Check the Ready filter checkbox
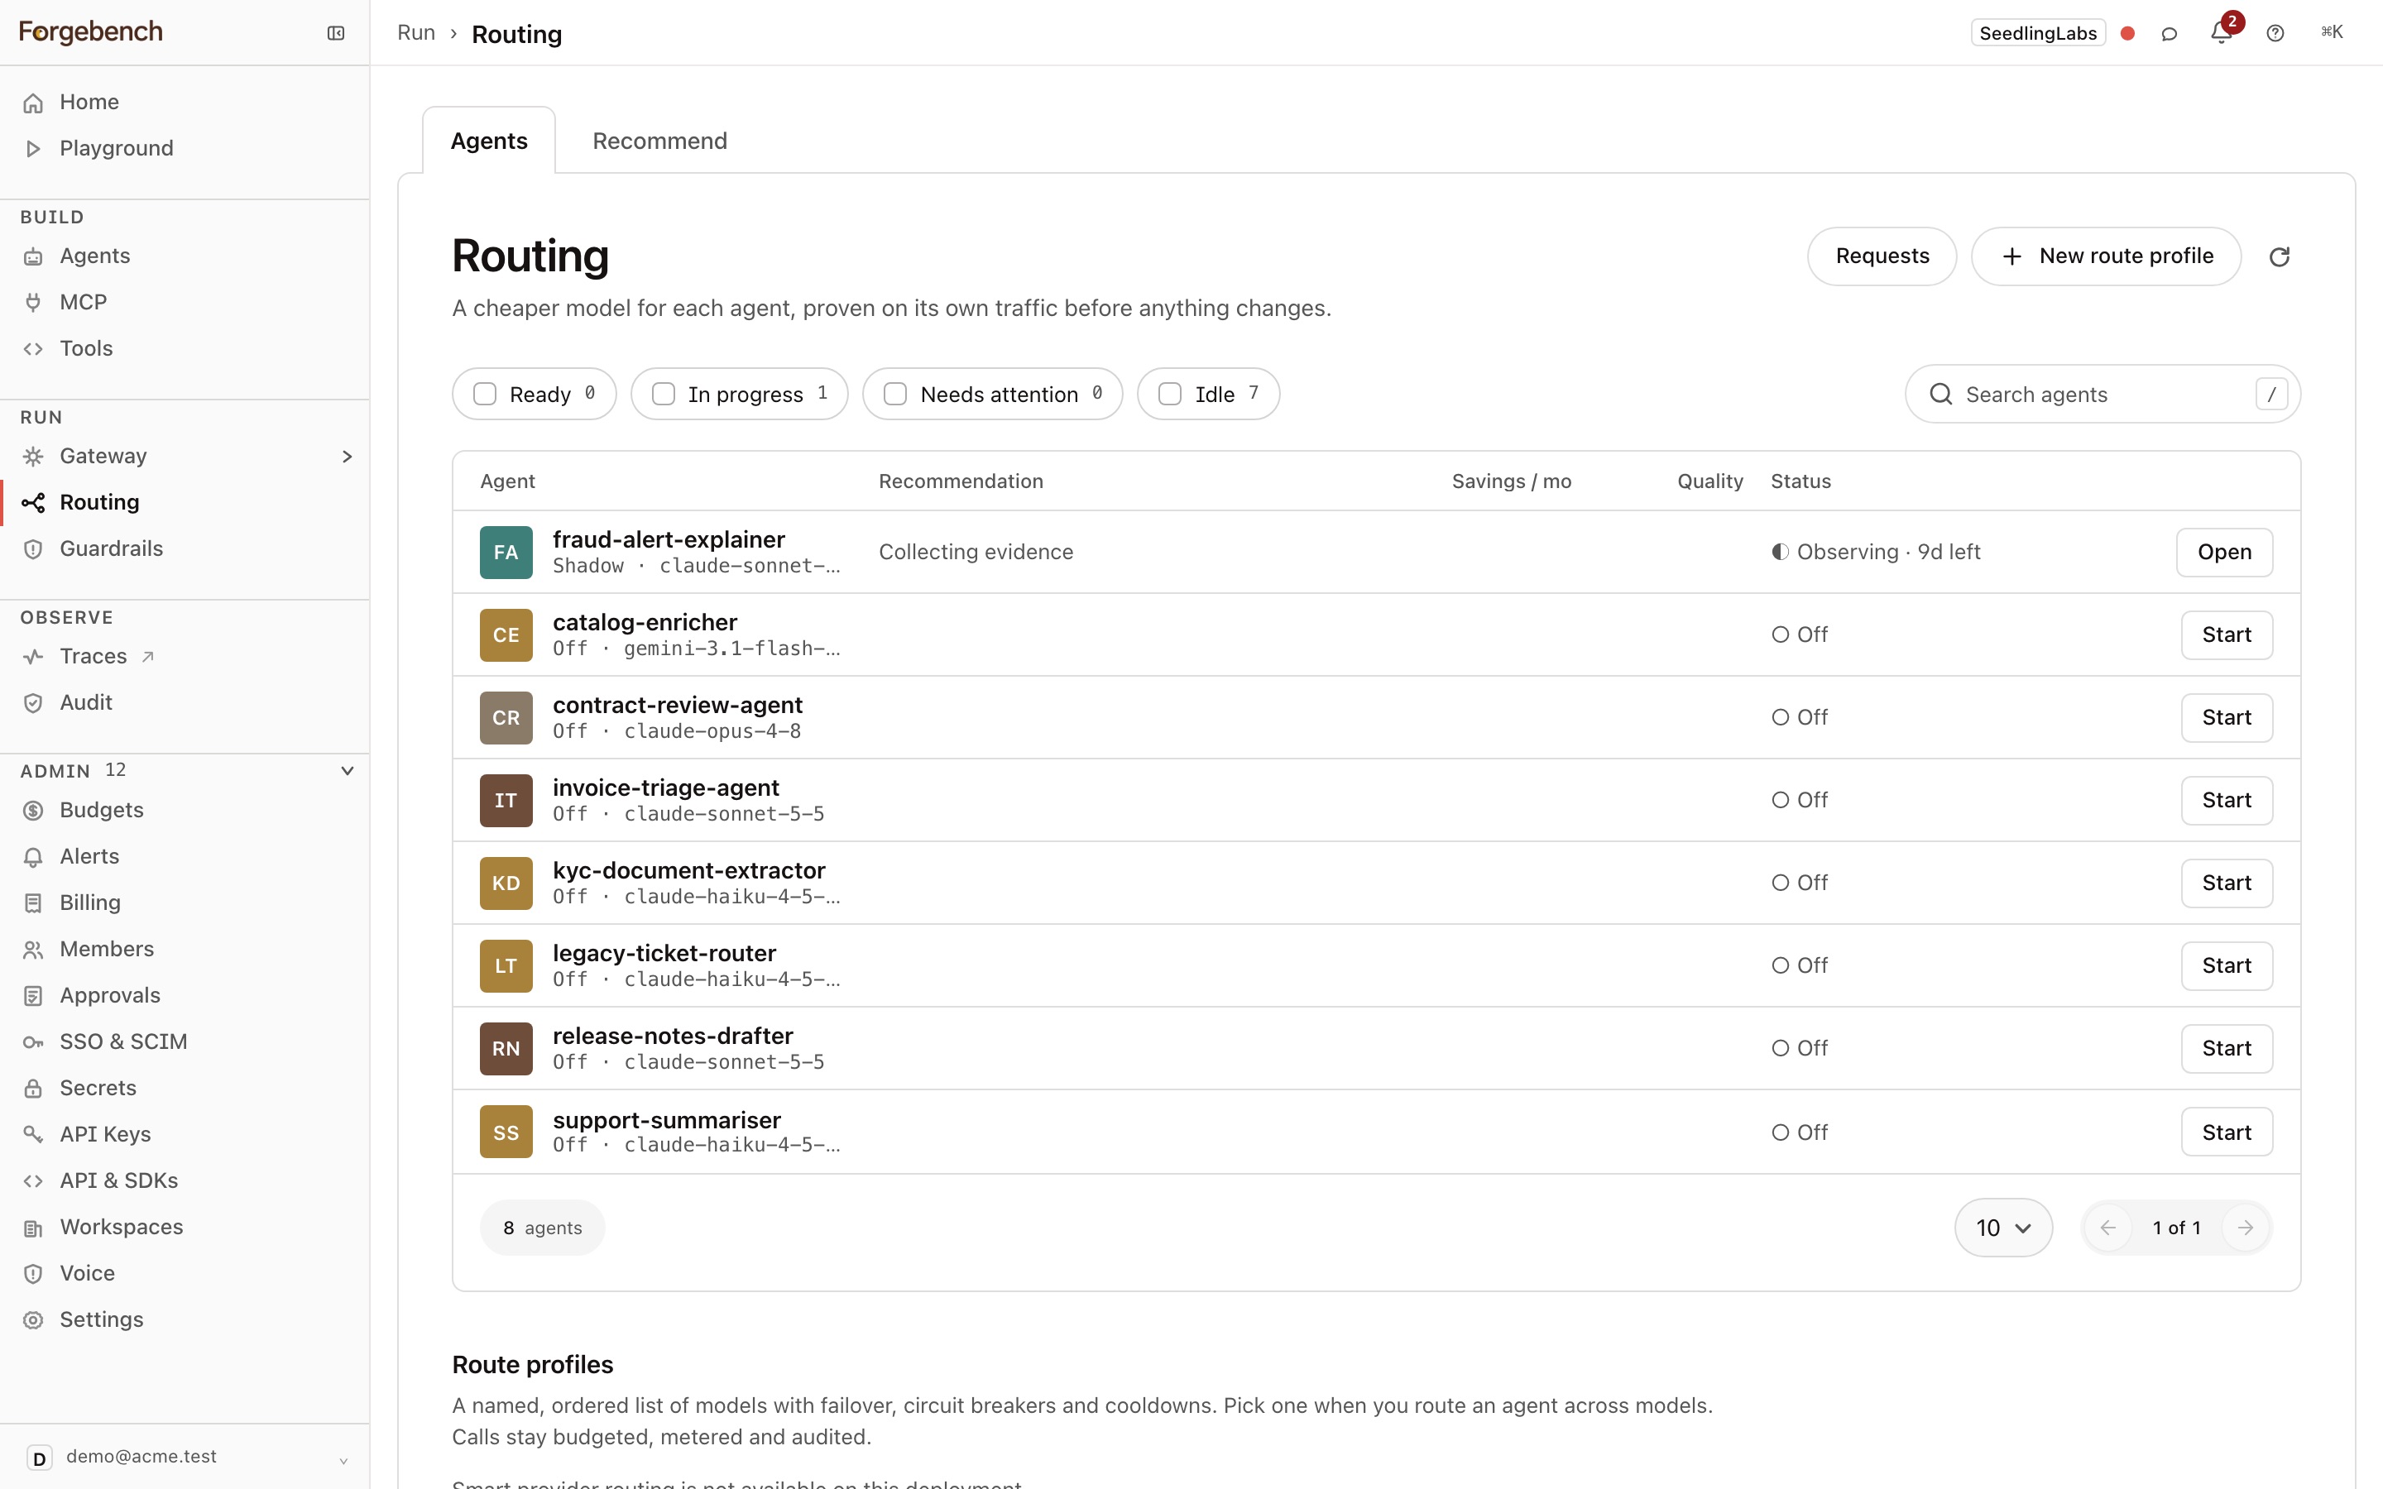 tap(485, 394)
